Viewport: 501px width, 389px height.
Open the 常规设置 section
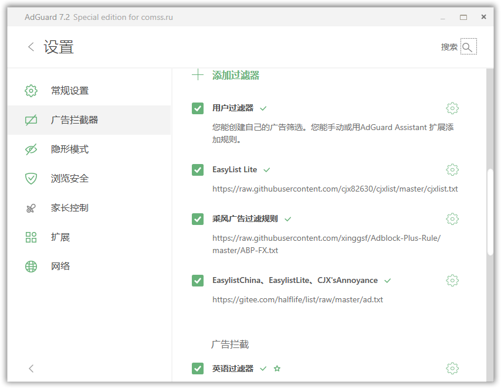click(x=89, y=91)
